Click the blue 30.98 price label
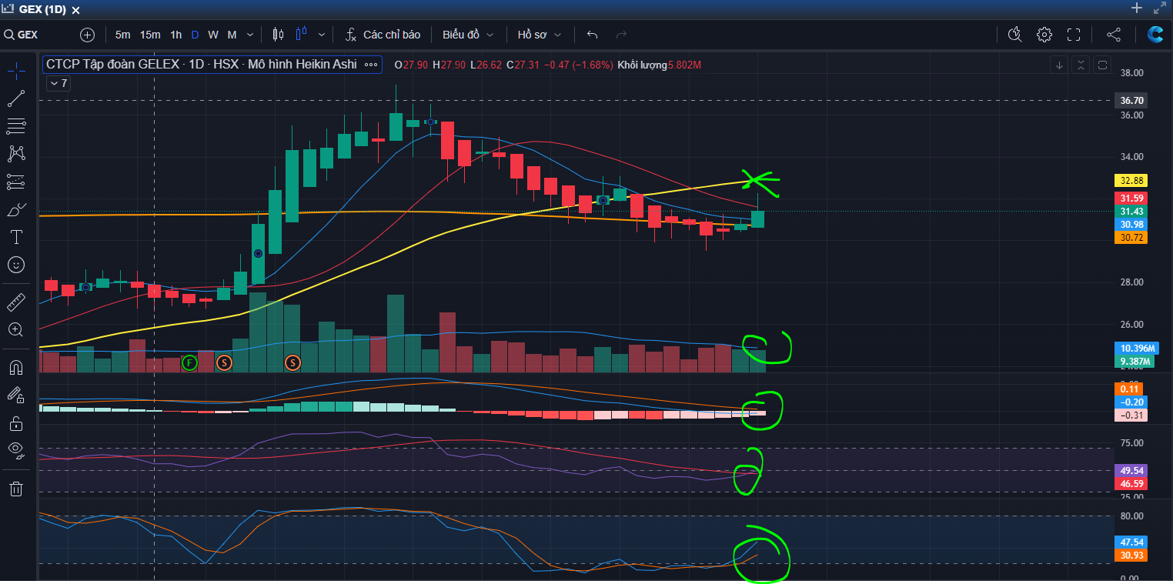The image size is (1173, 584). coord(1131,224)
